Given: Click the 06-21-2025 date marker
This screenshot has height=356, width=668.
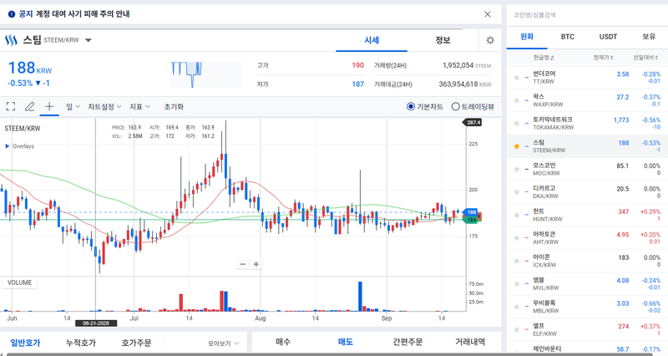Looking at the screenshot, I should 96,323.
